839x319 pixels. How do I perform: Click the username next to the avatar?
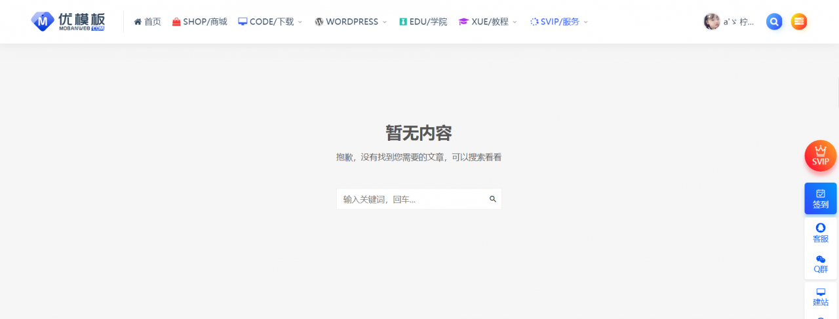click(739, 22)
